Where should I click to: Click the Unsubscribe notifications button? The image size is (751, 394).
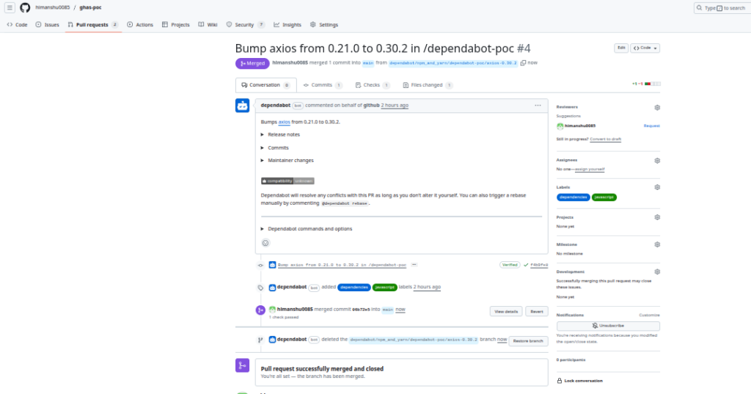(x=607, y=326)
